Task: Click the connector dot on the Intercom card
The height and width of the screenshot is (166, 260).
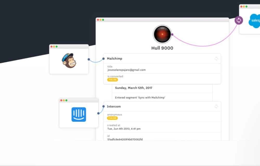Action: pos(103,106)
